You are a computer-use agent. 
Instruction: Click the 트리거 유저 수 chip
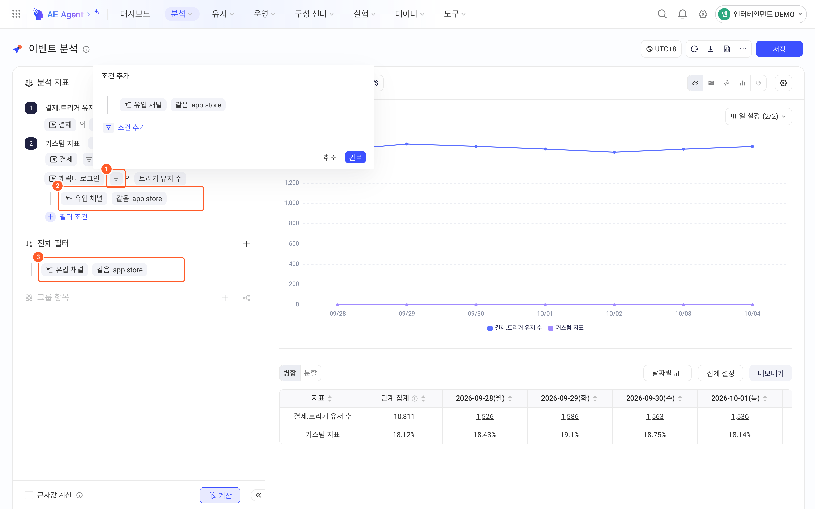(x=160, y=178)
